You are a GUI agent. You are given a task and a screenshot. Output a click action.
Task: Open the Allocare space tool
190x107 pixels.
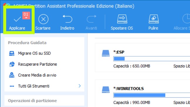click(182, 22)
